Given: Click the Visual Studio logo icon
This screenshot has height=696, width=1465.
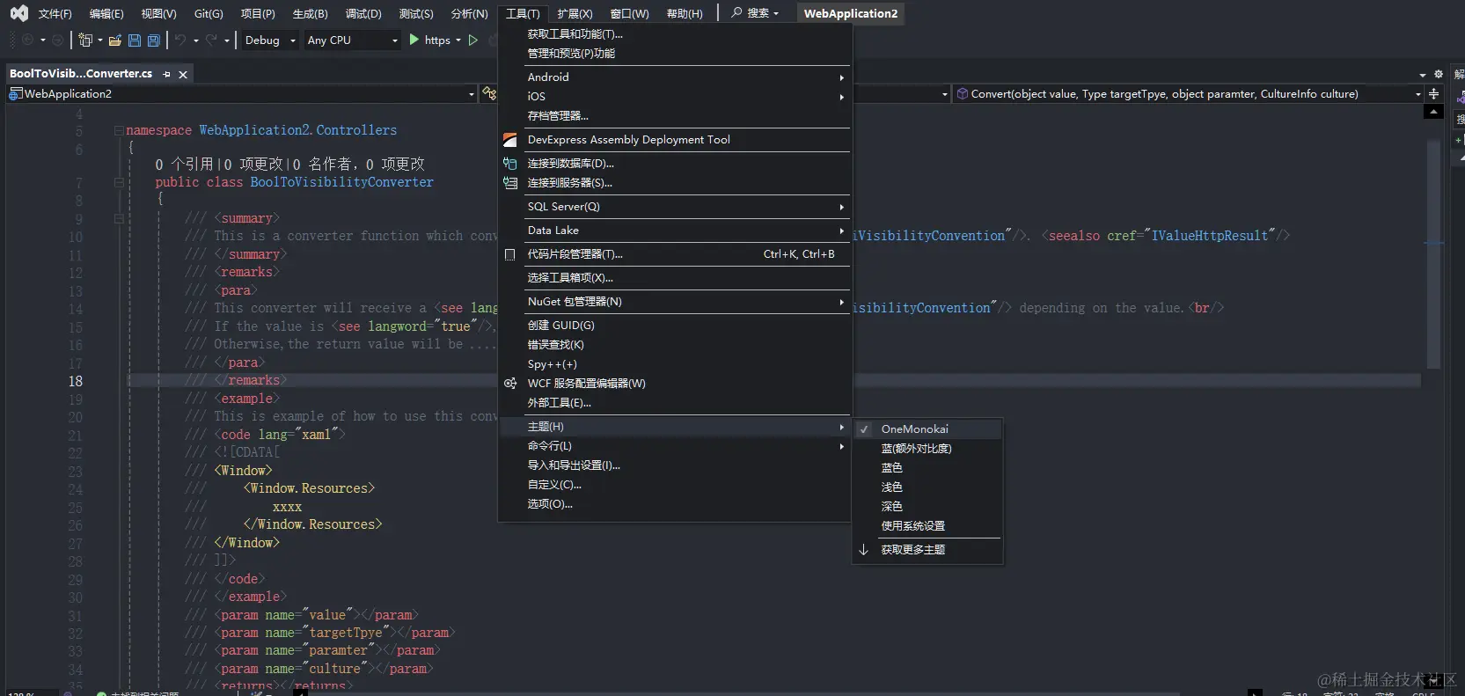Looking at the screenshot, I should click(18, 13).
